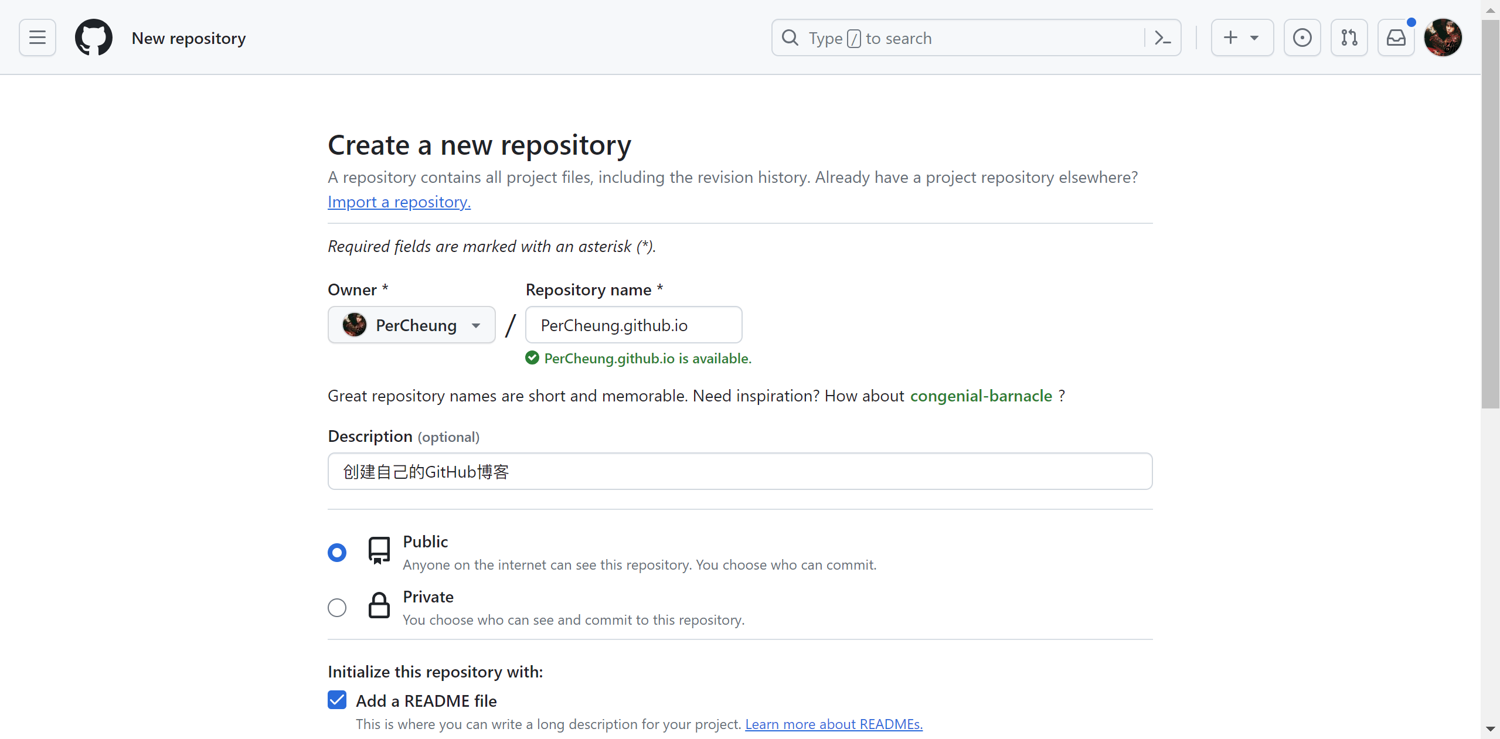Open your profile avatar menu
The width and height of the screenshot is (1500, 739).
pyautogui.click(x=1444, y=38)
